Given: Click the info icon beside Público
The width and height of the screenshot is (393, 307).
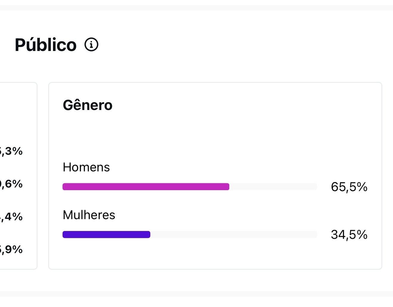Looking at the screenshot, I should (91, 45).
